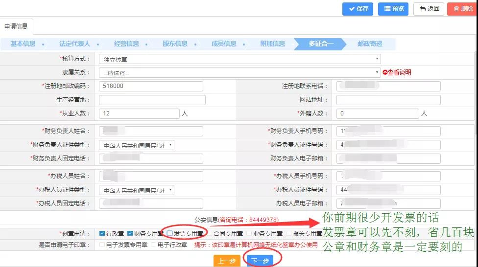The image size is (478, 267).
Task: Enable the 发票专用章 checkbox
Action: (x=170, y=234)
